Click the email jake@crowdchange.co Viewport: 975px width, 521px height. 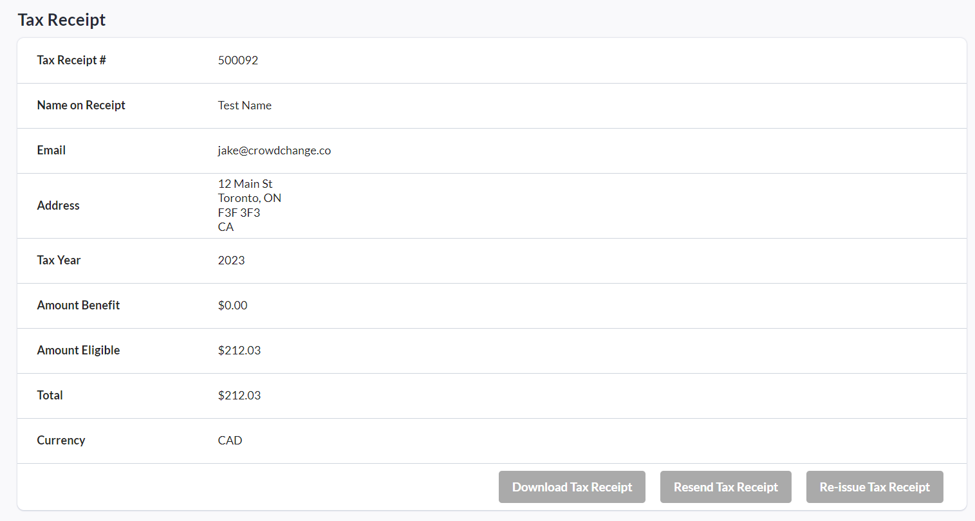pos(274,151)
